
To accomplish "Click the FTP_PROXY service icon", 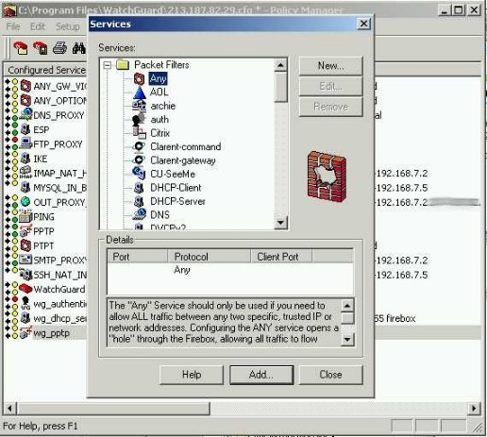I will (x=26, y=144).
